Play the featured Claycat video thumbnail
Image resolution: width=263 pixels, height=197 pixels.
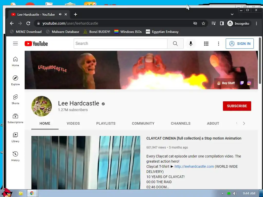pos(86,162)
